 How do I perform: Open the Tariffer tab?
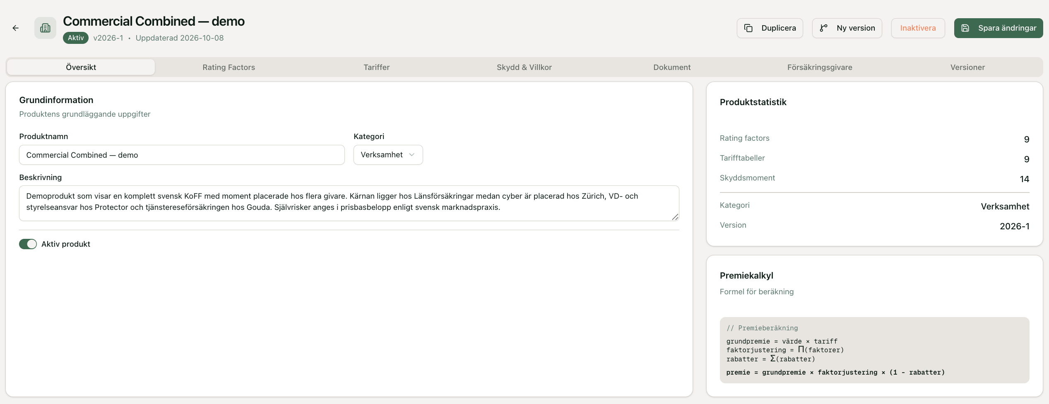[x=377, y=67]
